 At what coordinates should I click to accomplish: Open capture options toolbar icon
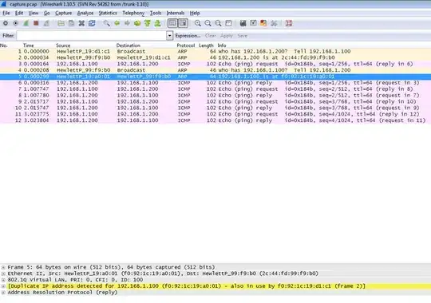[x=16, y=23]
